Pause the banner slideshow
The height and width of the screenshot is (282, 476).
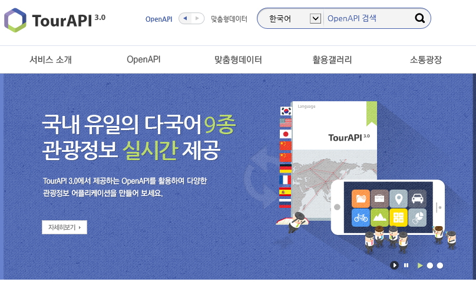(x=406, y=266)
